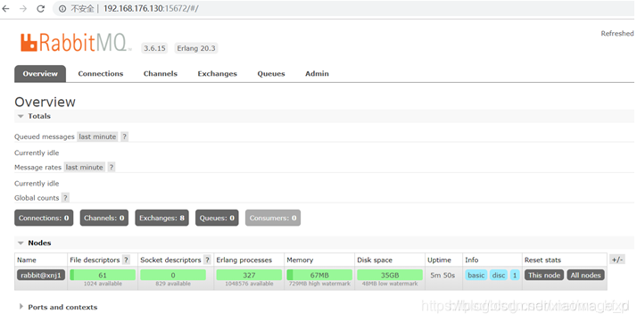The width and height of the screenshot is (637, 322).
Task: Change Queued messages last minute range
Action: click(97, 136)
